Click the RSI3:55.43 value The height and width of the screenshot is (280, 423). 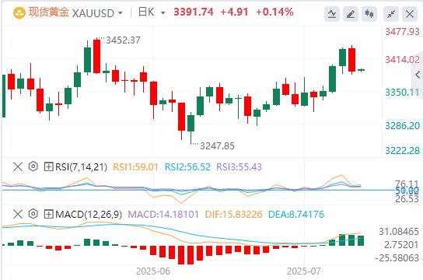coord(239,167)
